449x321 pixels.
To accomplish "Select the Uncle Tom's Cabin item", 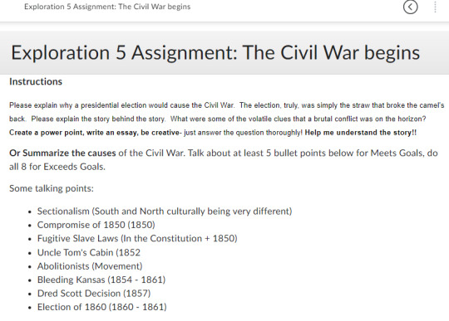I will [x=89, y=252].
